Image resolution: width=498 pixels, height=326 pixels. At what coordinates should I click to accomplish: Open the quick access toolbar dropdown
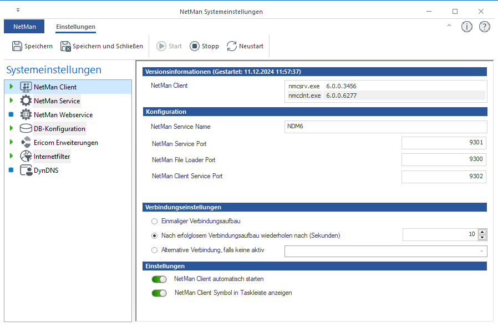(x=18, y=10)
